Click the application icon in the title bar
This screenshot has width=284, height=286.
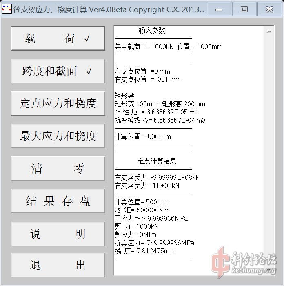coord(7,10)
